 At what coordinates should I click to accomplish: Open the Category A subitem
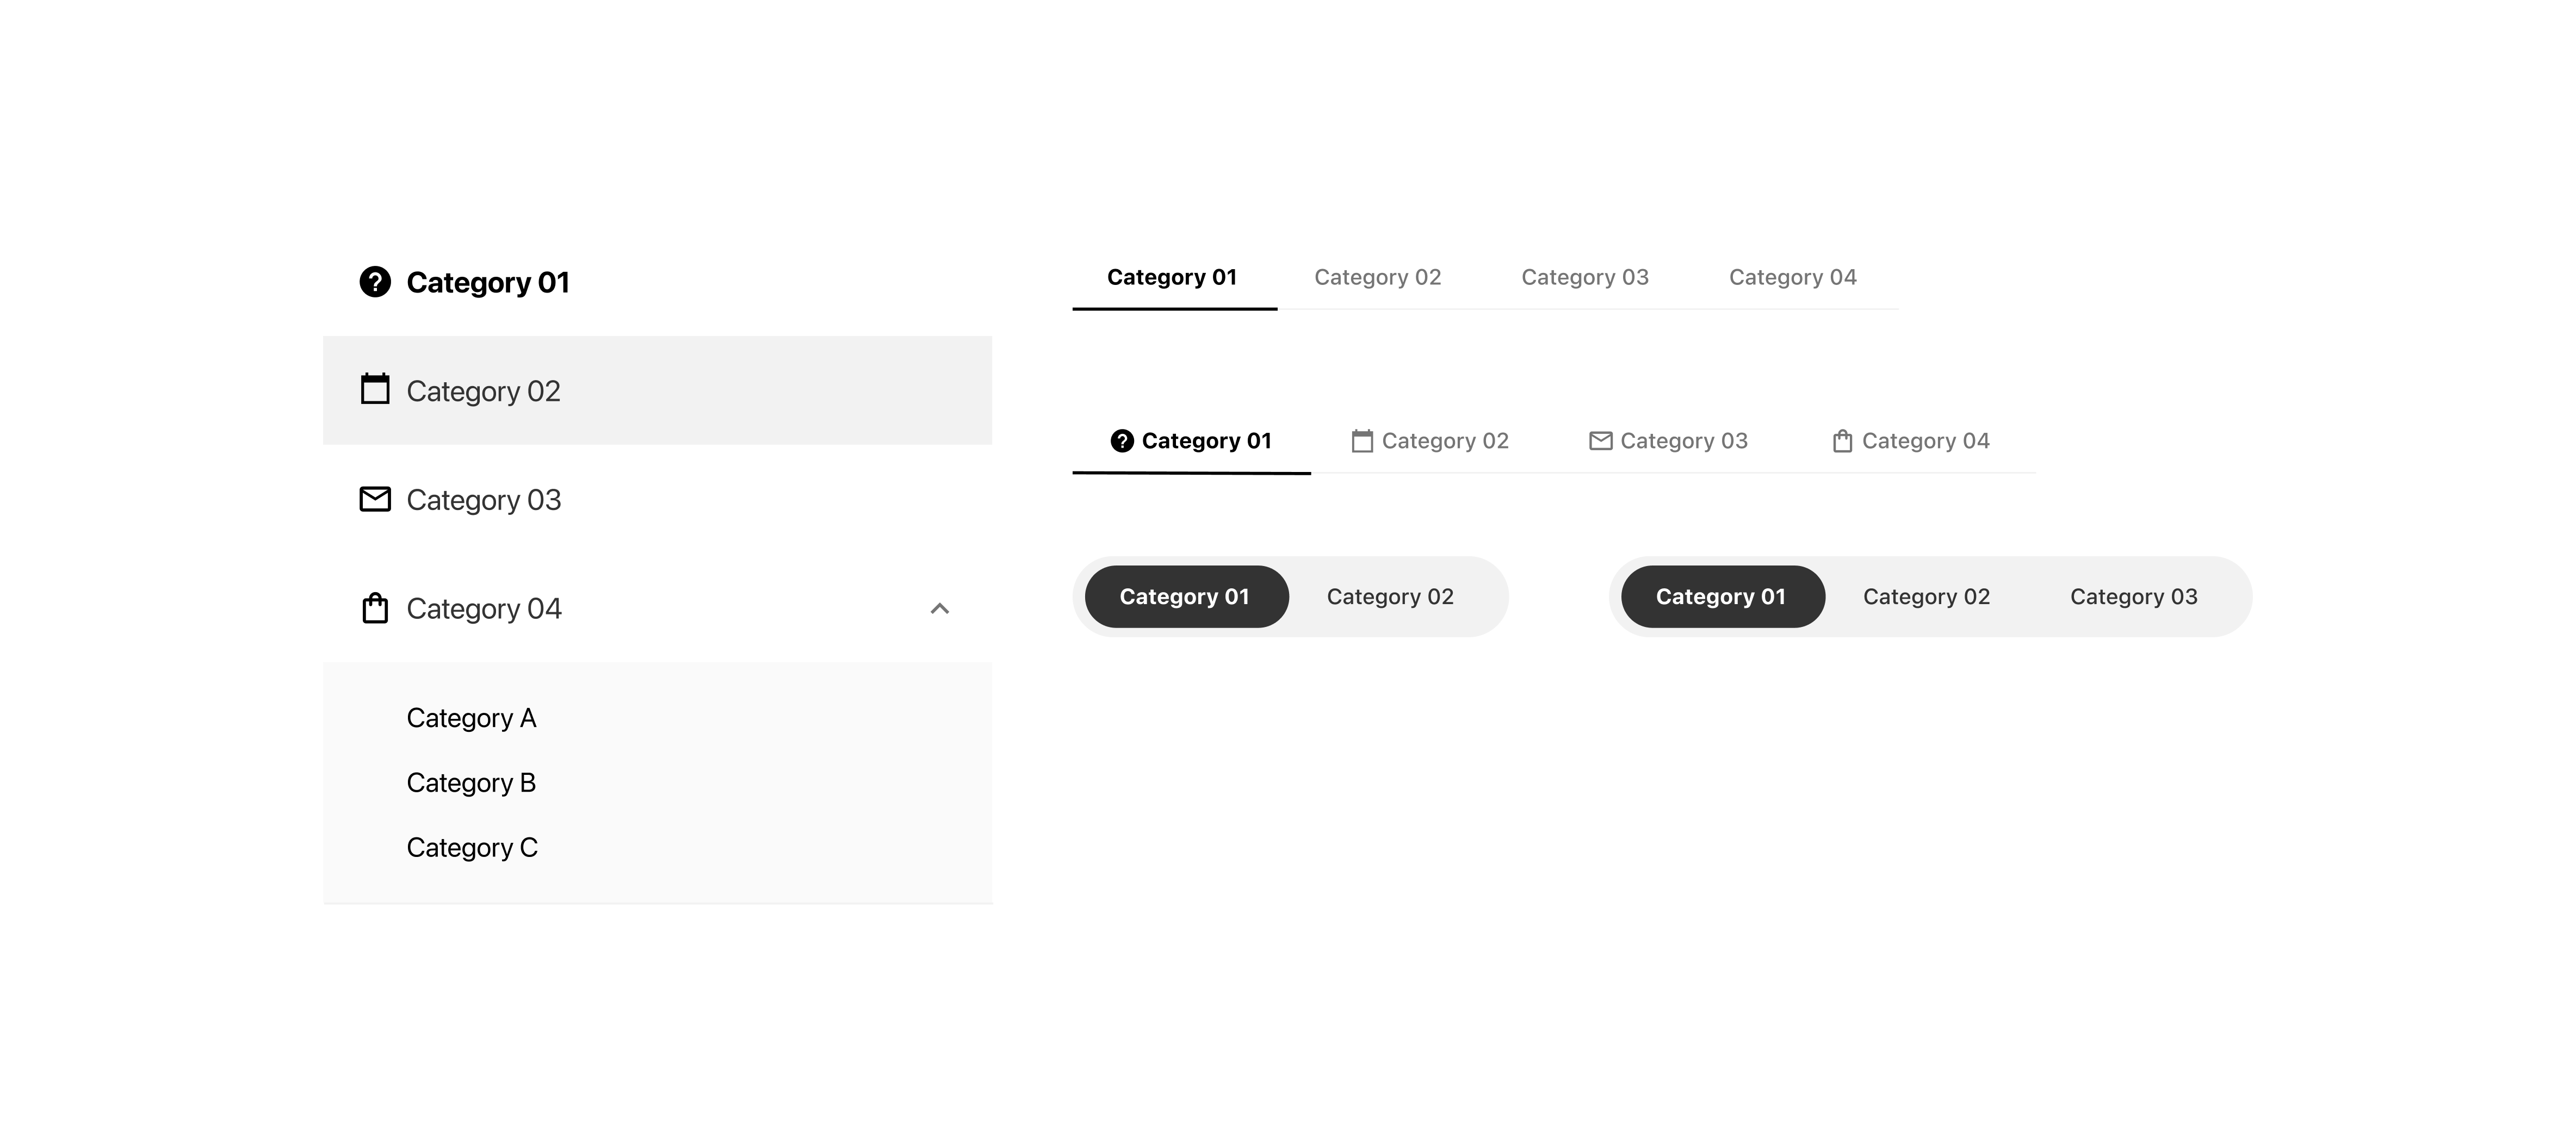(x=471, y=717)
